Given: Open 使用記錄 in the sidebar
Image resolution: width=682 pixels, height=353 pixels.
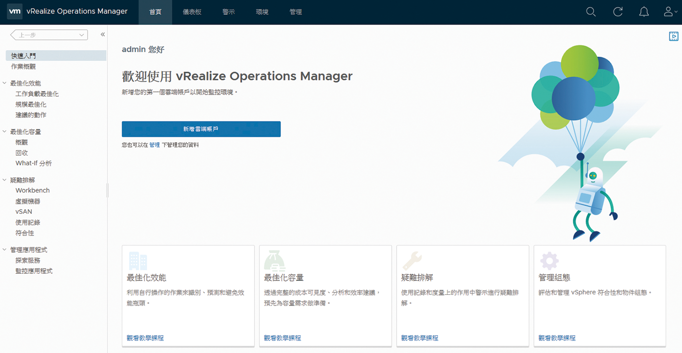Looking at the screenshot, I should [28, 222].
